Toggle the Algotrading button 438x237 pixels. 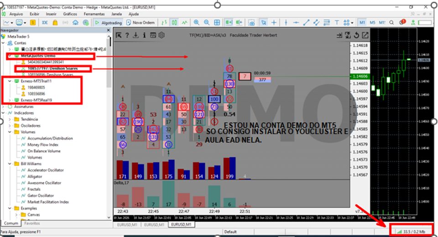tap(108, 23)
